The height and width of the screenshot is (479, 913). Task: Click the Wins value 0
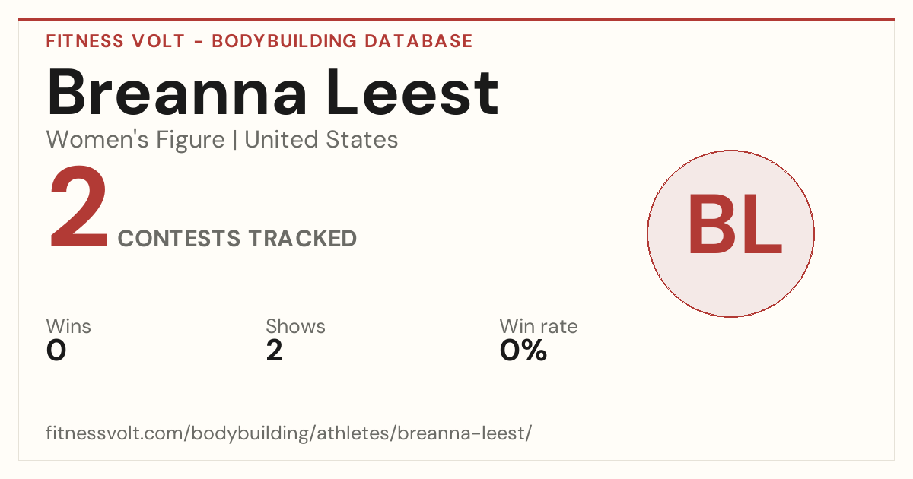click(56, 351)
